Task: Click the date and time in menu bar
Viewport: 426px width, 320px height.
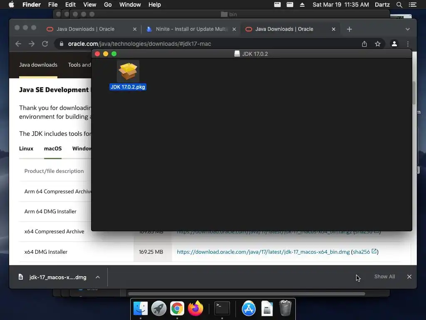Action: [341, 5]
